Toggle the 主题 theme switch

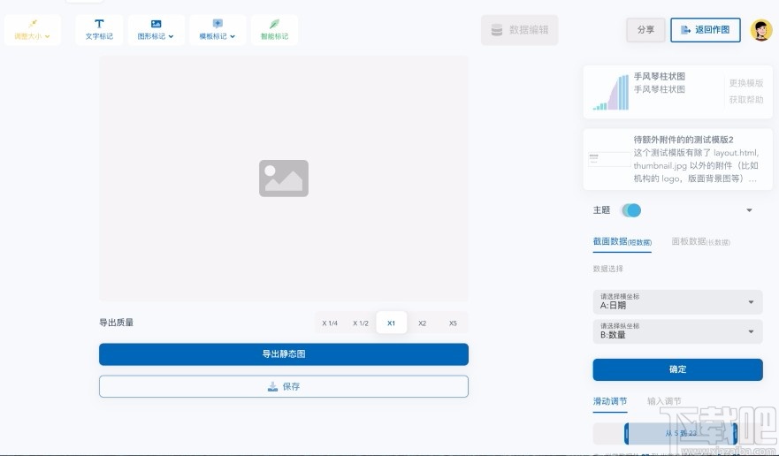click(x=631, y=210)
